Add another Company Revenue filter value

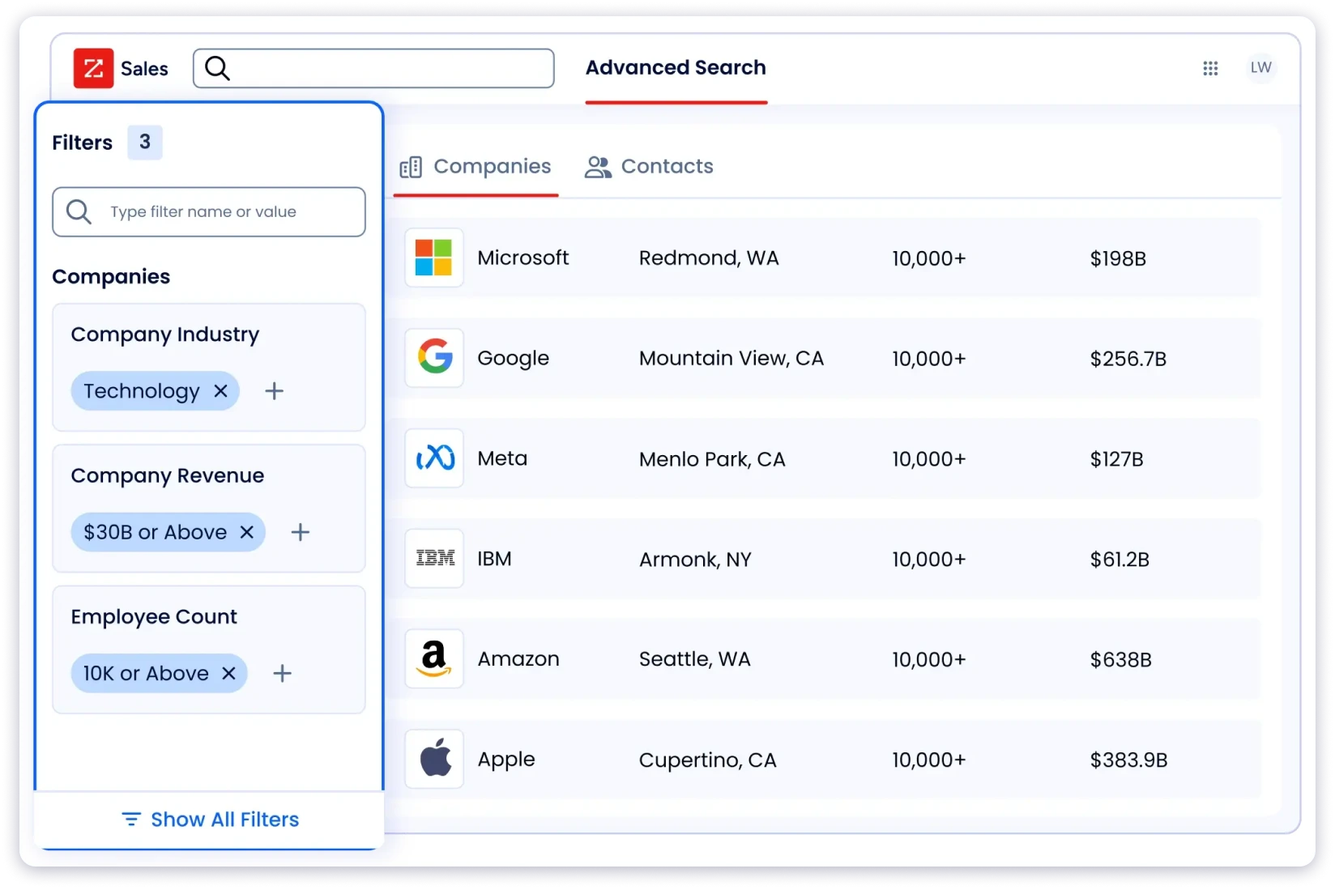[x=300, y=532]
